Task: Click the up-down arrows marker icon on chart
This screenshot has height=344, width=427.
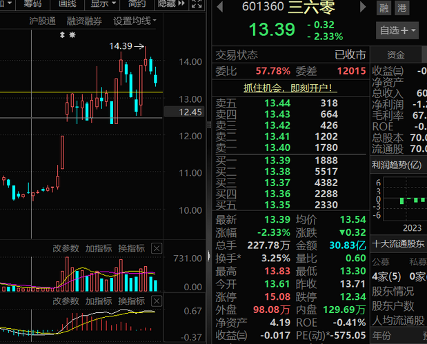Action: pos(62,35)
